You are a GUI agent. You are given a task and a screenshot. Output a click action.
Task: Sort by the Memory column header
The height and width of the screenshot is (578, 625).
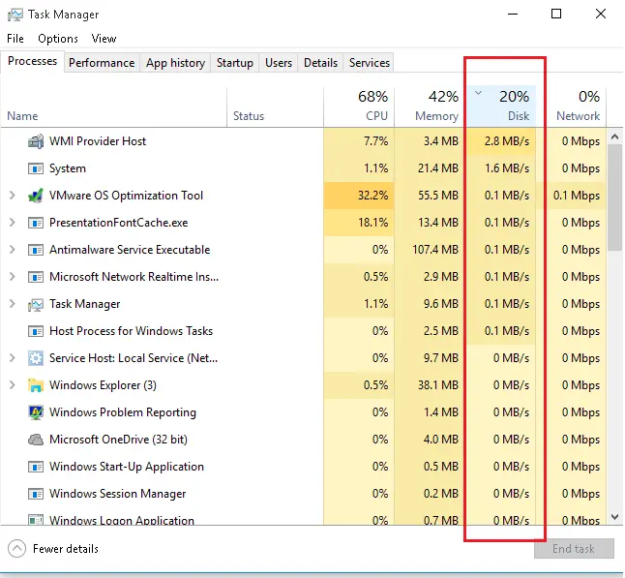[x=430, y=106]
